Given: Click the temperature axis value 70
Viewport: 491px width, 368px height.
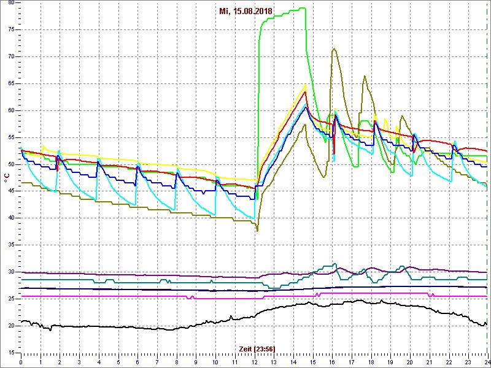Looking at the screenshot, I should [x=11, y=56].
